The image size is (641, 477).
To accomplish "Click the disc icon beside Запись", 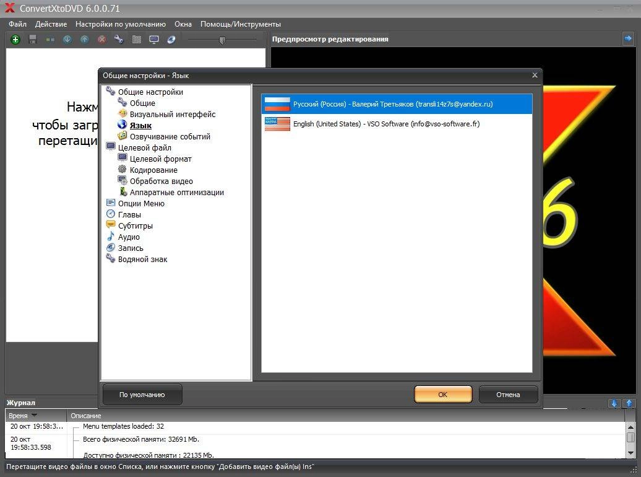I will [x=111, y=247].
